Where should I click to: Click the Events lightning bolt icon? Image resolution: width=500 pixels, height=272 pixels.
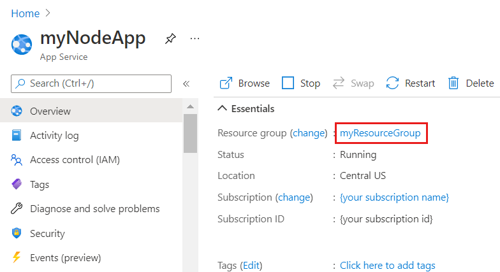17,257
